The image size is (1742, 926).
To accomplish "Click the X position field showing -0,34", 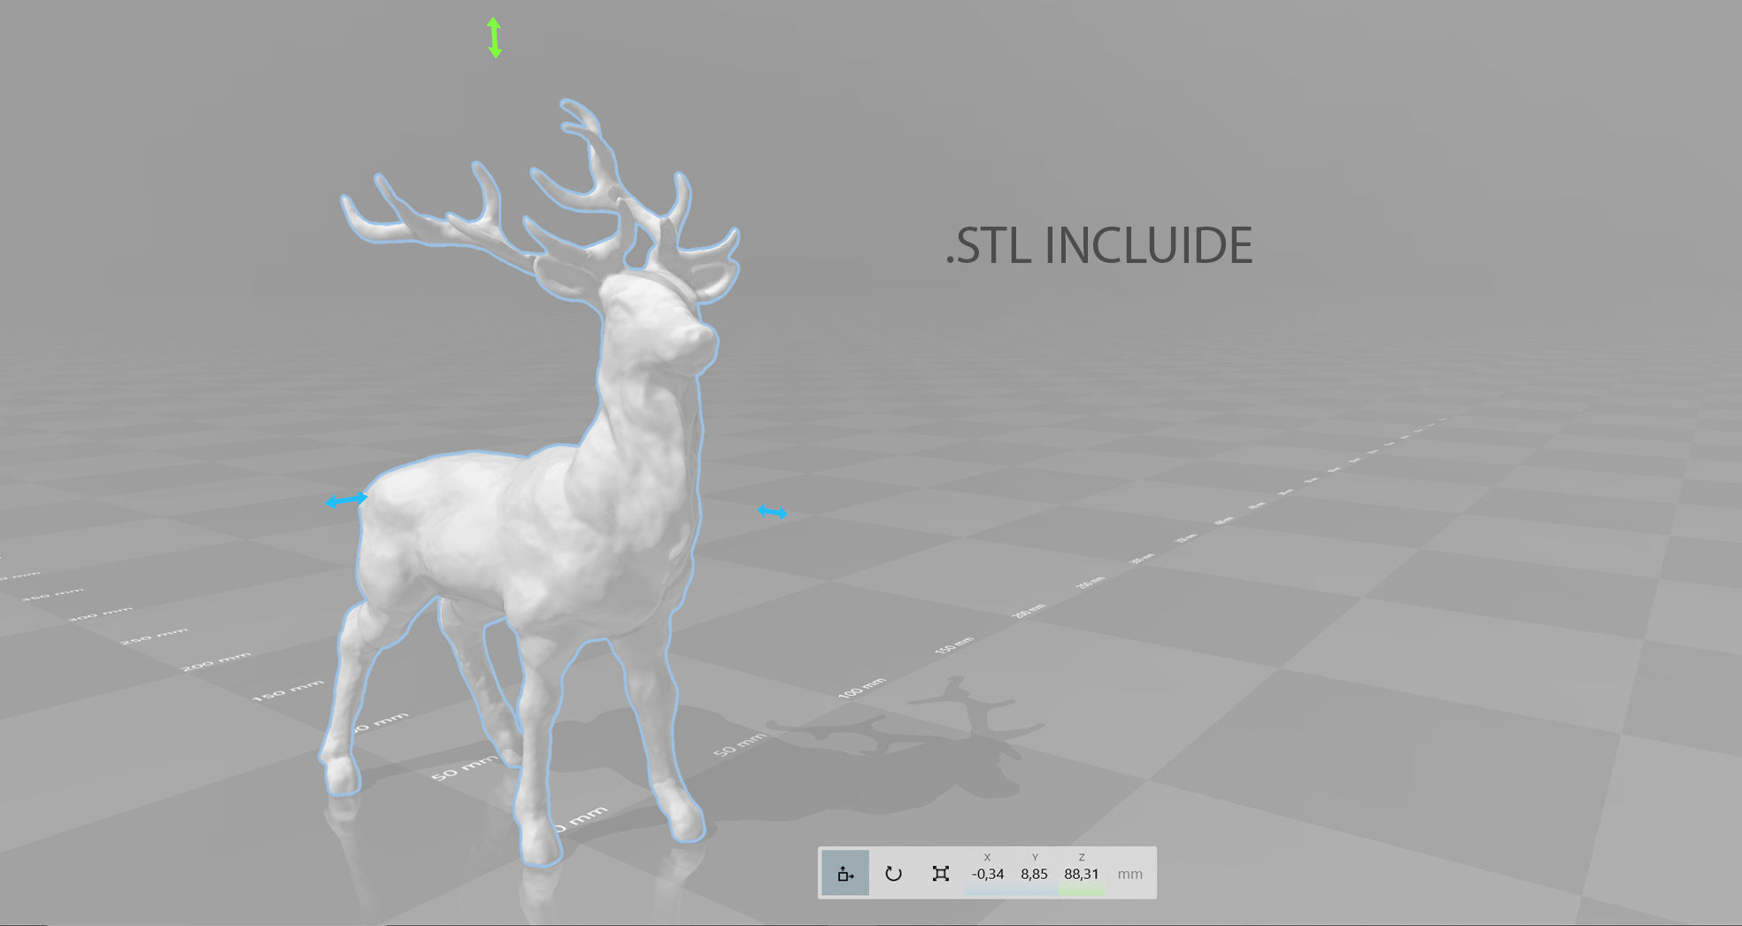I will pyautogui.click(x=988, y=874).
